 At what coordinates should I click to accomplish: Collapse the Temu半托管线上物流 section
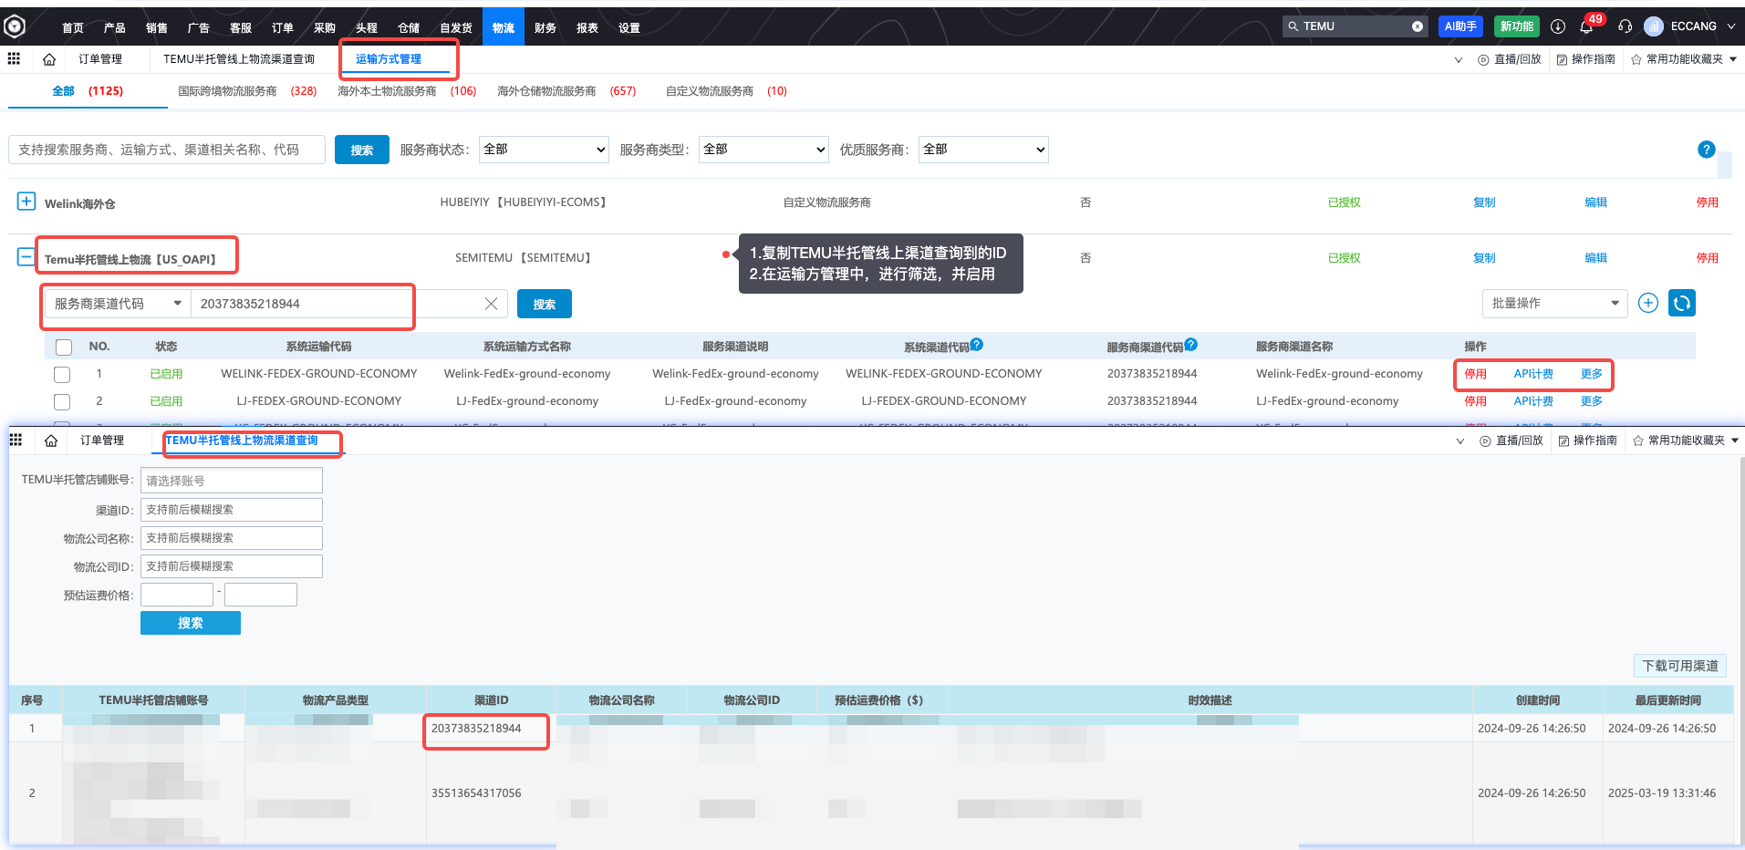26,256
